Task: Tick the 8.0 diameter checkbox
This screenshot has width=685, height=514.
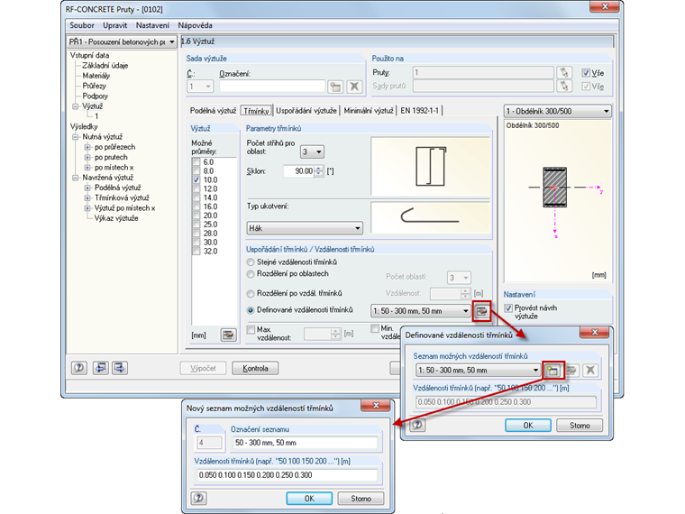Action: 196,171
